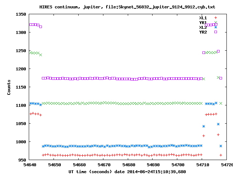Select the XL2 legend label text
Screen dimensions: 233x175
tap(203, 27)
